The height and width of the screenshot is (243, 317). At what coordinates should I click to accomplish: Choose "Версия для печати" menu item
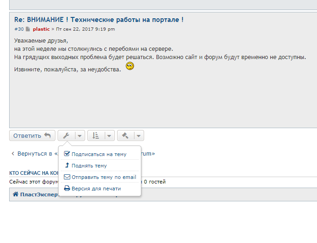96,189
